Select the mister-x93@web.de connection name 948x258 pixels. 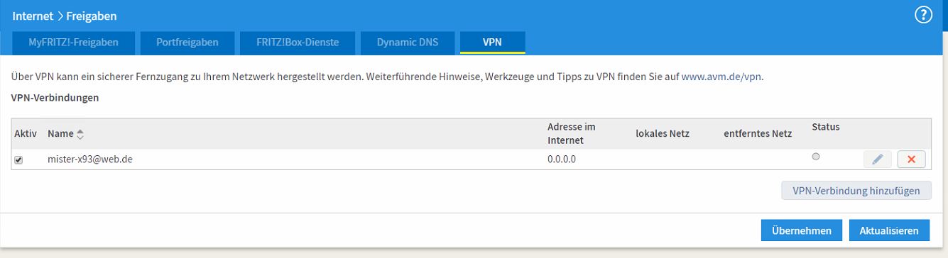tap(90, 159)
